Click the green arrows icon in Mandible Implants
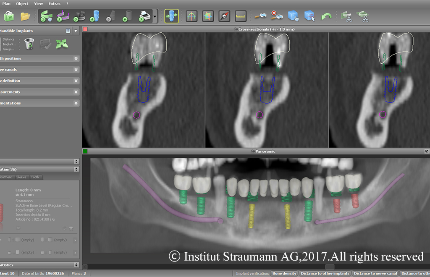Image resolution: width=430 pixels, height=277 pixels. click(62, 44)
